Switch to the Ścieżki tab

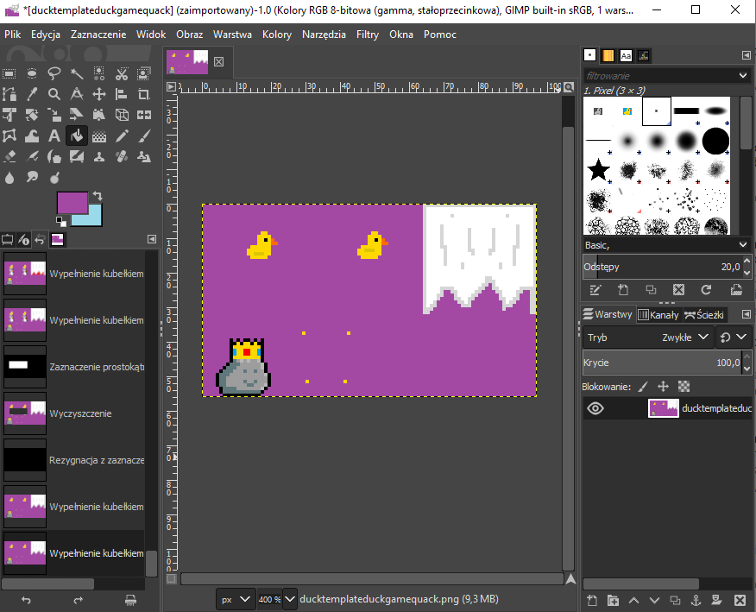[704, 315]
